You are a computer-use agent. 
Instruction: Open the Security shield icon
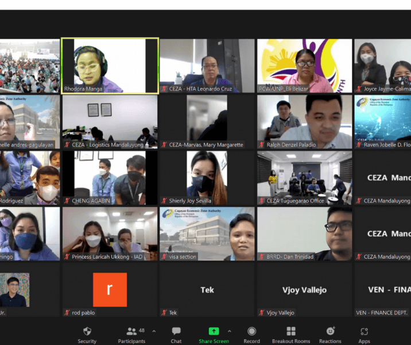point(87,331)
